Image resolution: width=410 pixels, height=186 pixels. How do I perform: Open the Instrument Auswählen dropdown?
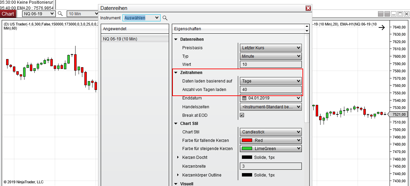pos(141,18)
